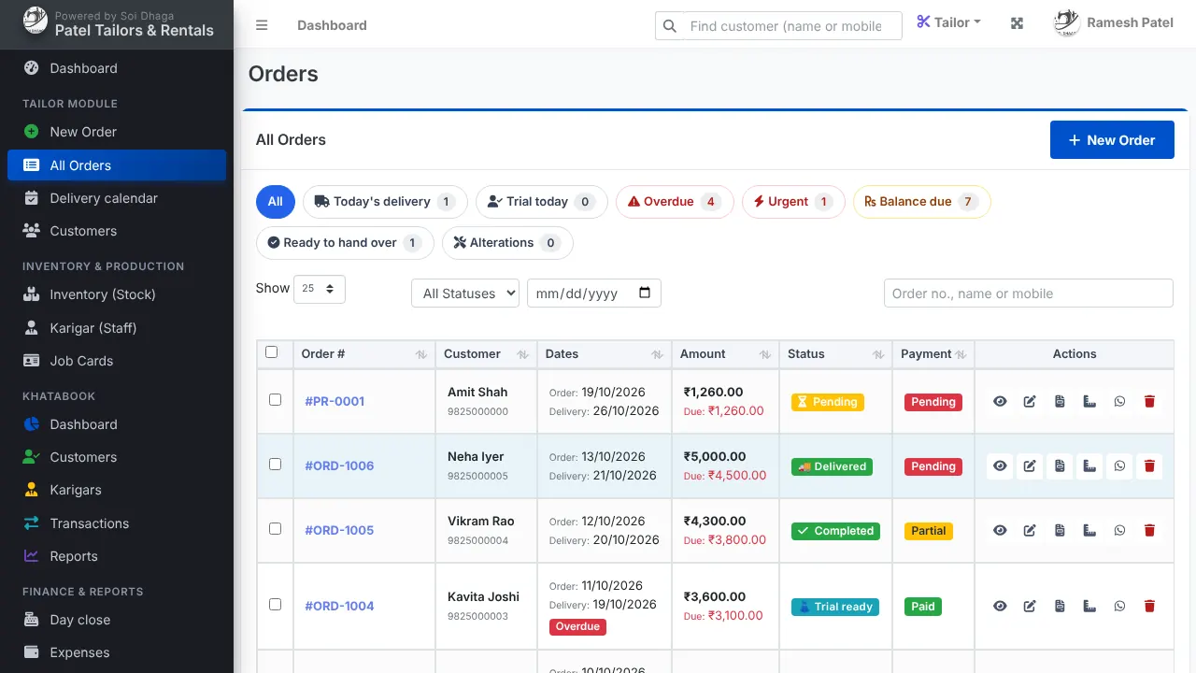
Task: Go to New Order in sidebar
Action: (117, 132)
